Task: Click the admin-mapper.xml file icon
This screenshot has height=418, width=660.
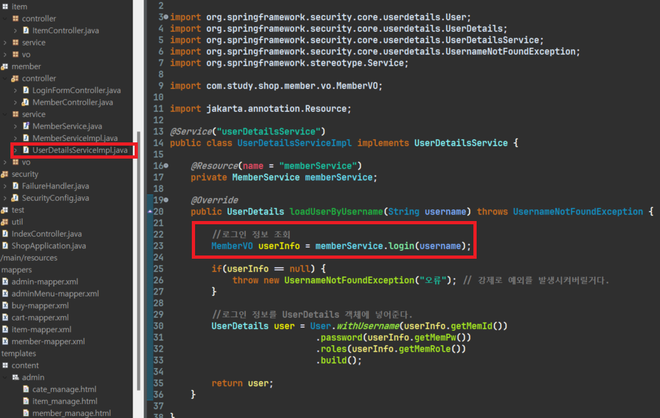Action: pyautogui.click(x=5, y=281)
